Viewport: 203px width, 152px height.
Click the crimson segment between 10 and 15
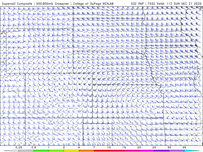[x=116, y=151]
